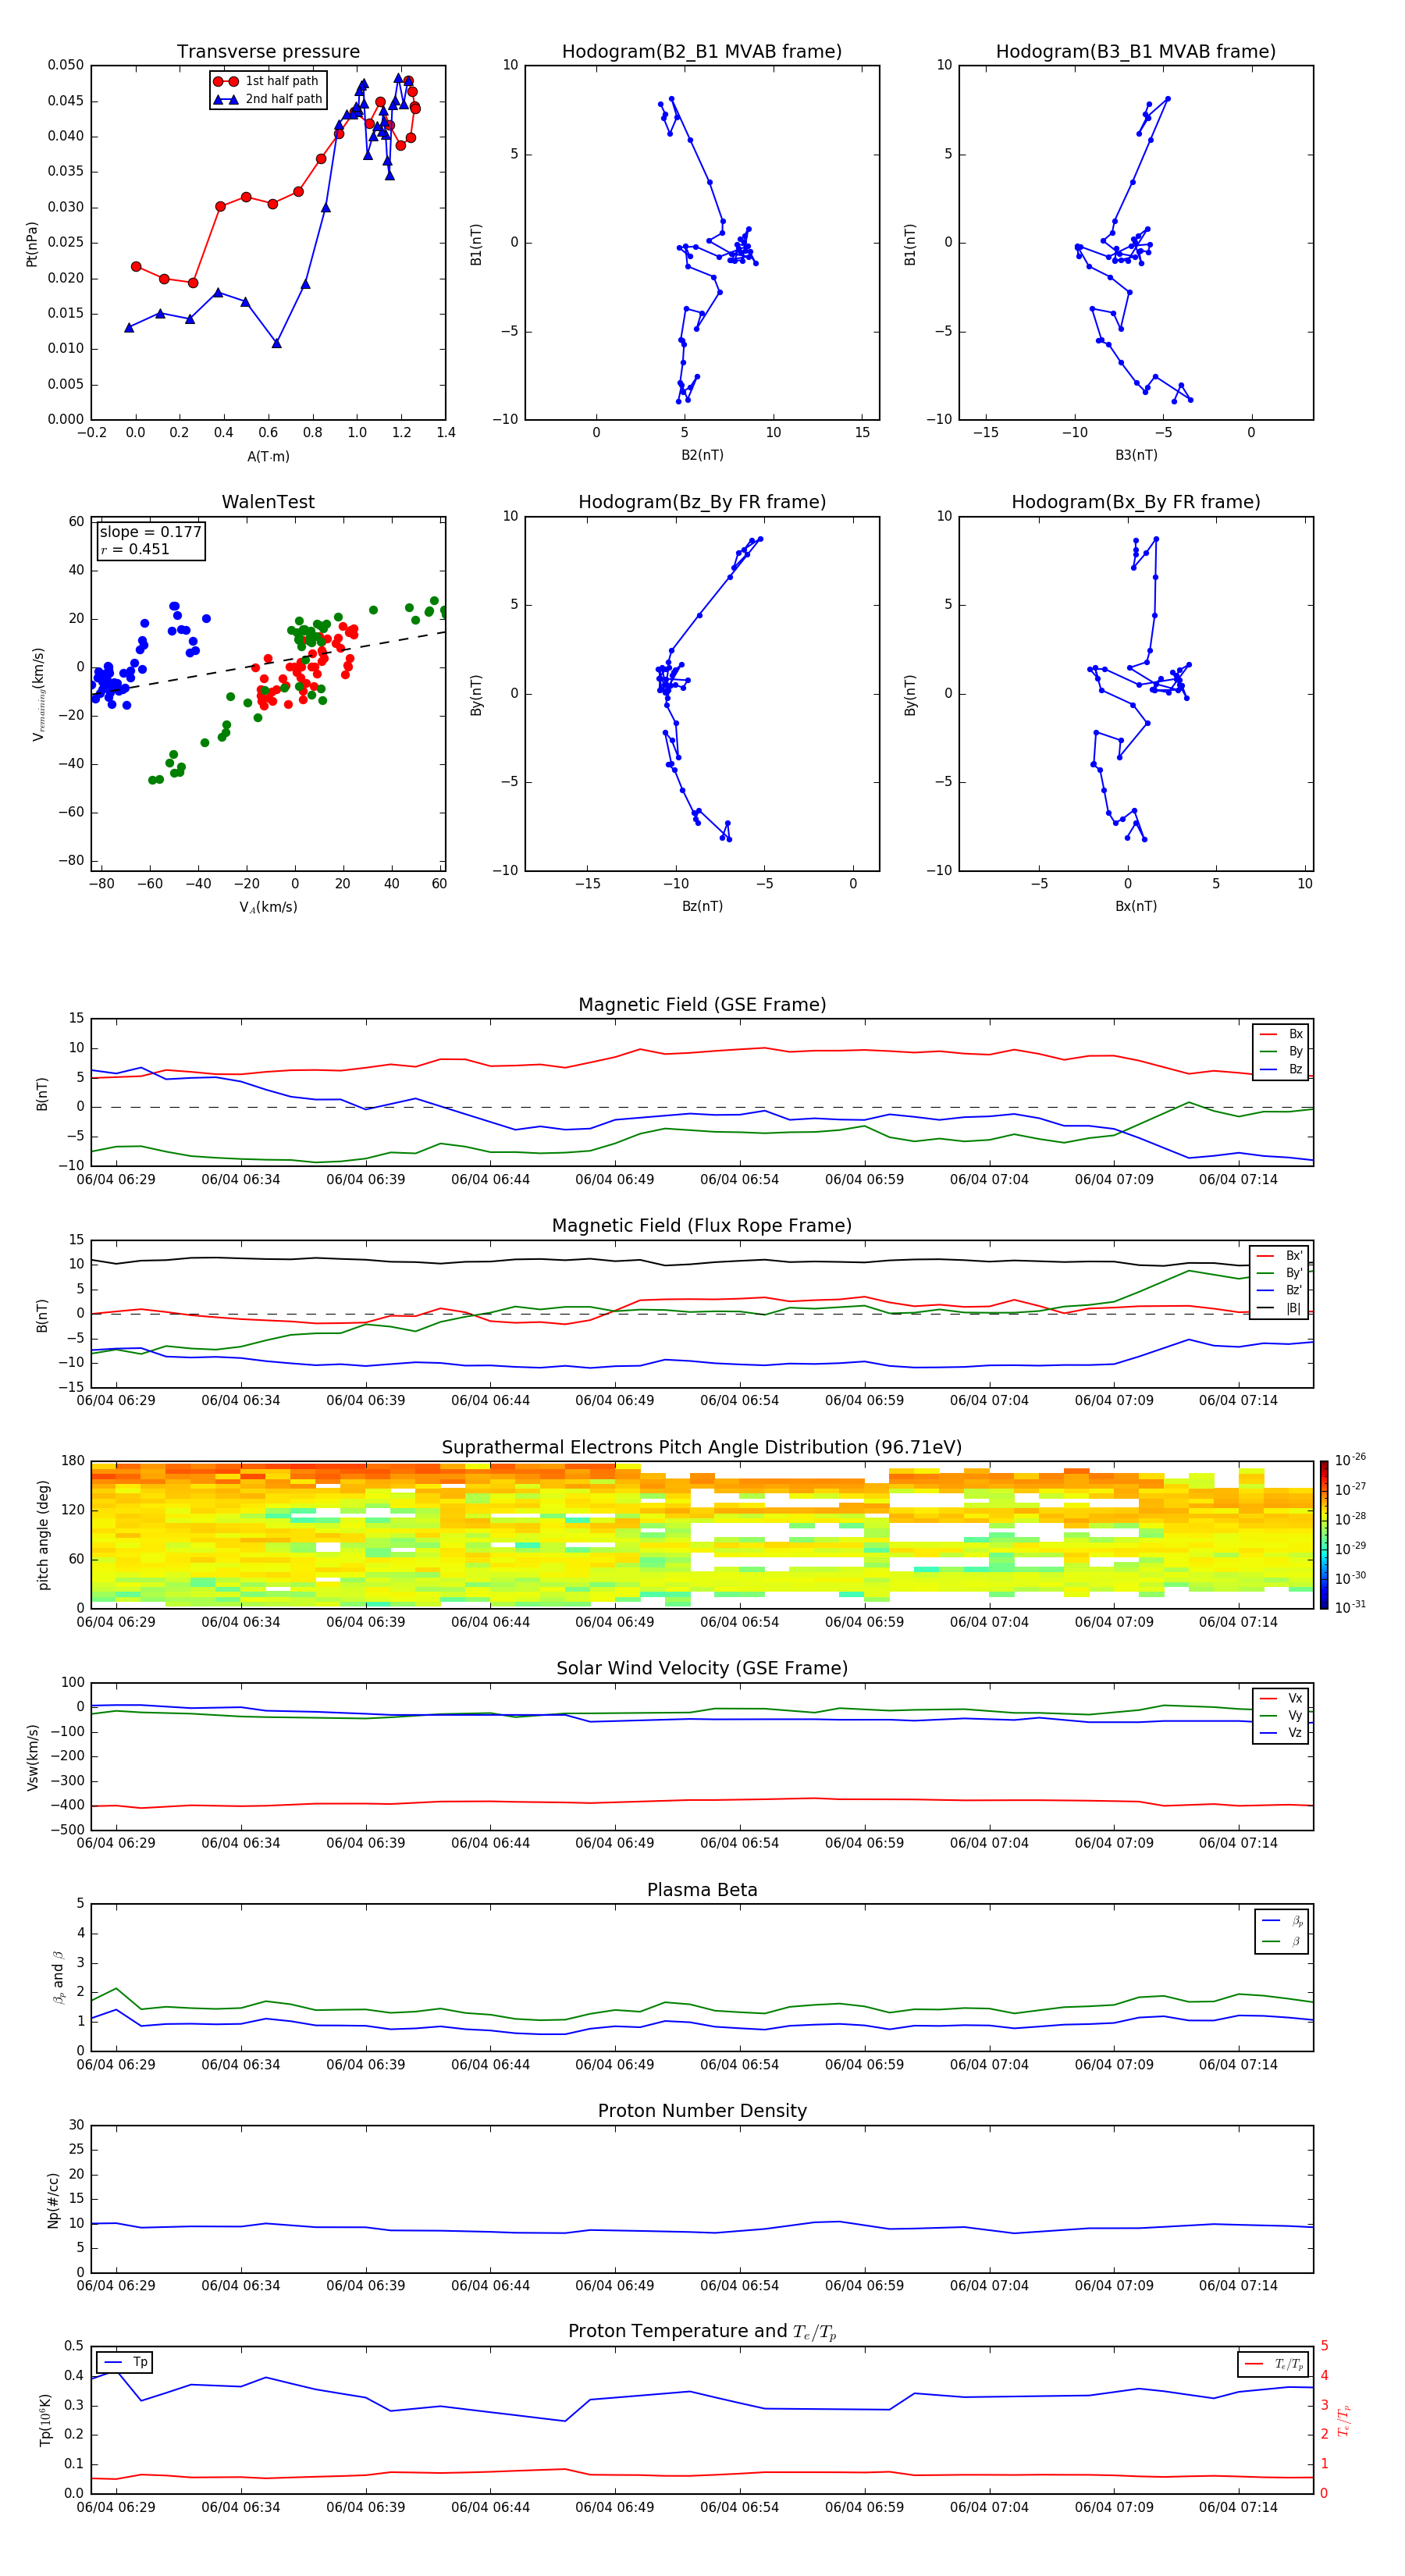Screen dimensions: 1405x2576
Task: Select the "r = 0.451" annotation text
Action: pos(135,549)
